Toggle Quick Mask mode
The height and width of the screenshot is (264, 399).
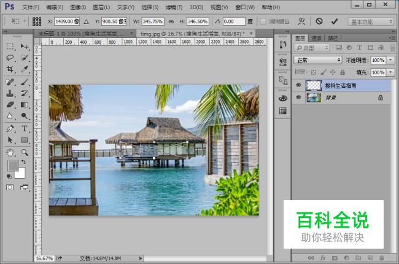10,188
